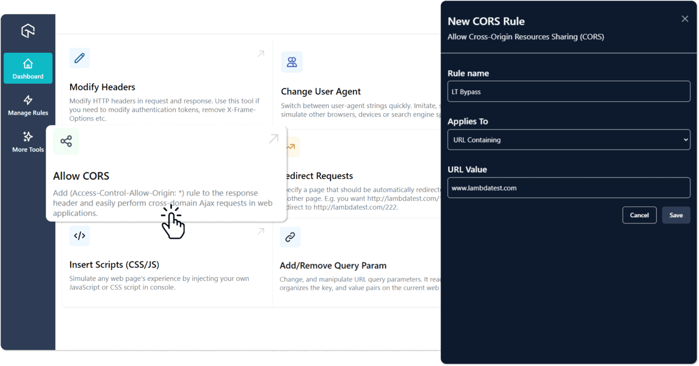The height and width of the screenshot is (366, 699).
Task: Click the Modify Headers expand arrow
Action: coord(261,53)
